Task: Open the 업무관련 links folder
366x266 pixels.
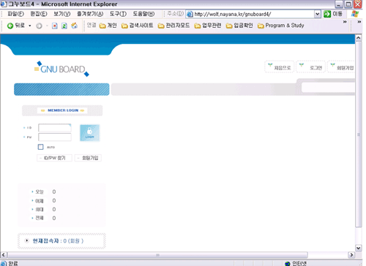Action: click(x=208, y=26)
